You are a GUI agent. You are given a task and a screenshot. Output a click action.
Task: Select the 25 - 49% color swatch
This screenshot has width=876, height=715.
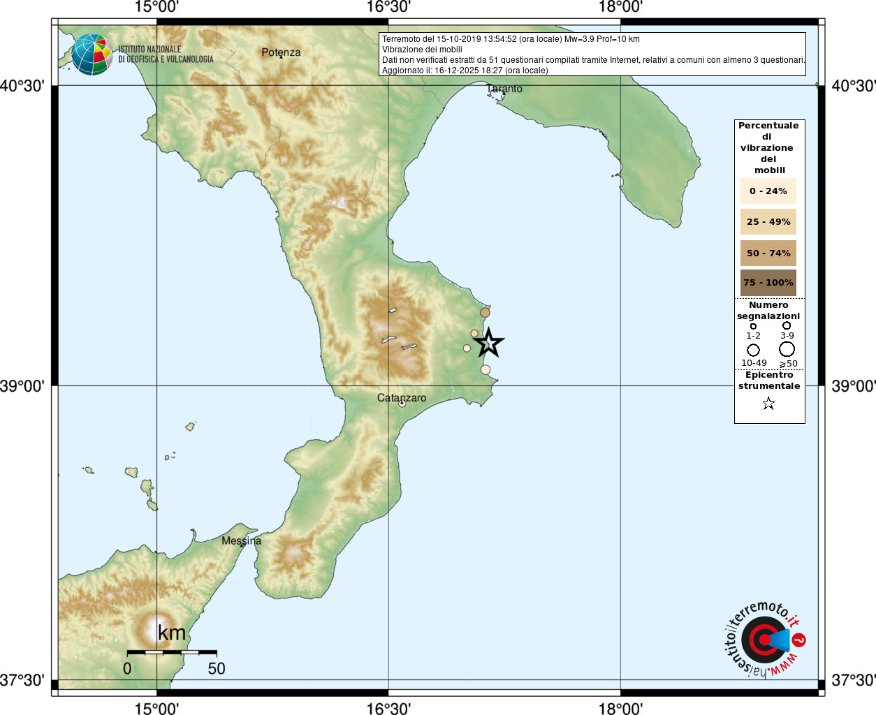coord(768,222)
